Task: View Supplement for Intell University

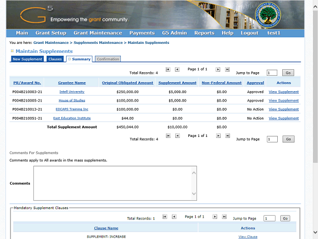Action: click(x=284, y=92)
